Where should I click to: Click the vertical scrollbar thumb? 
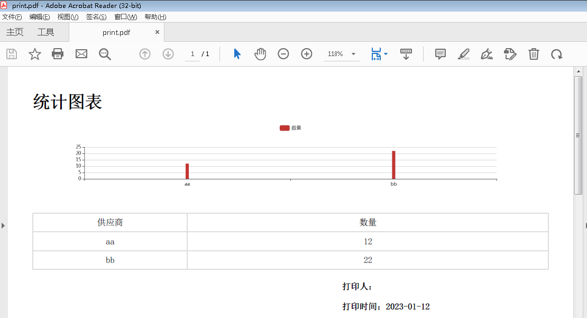578,135
